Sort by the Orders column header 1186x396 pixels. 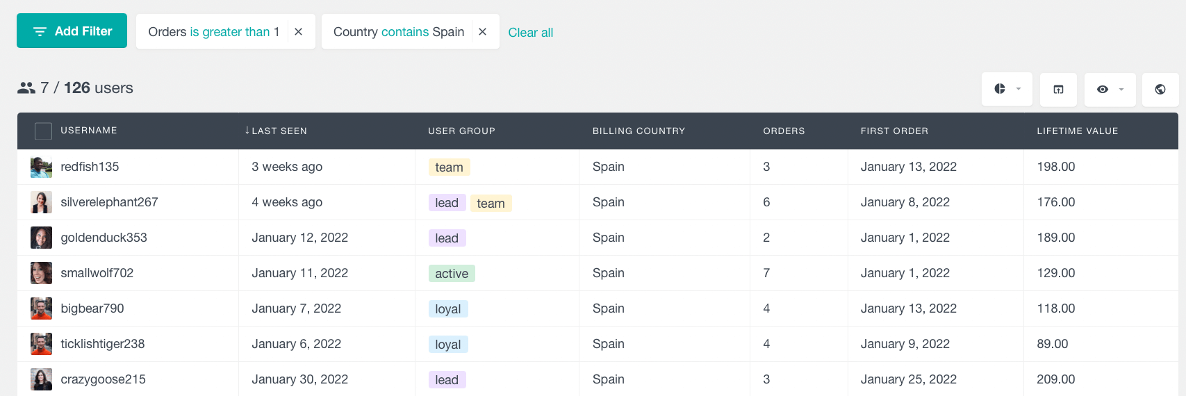coord(784,131)
